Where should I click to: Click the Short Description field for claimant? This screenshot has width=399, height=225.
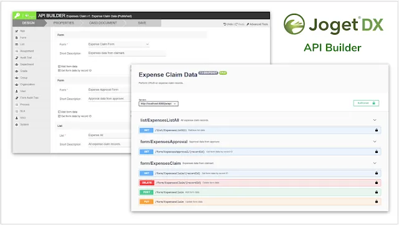click(x=127, y=53)
